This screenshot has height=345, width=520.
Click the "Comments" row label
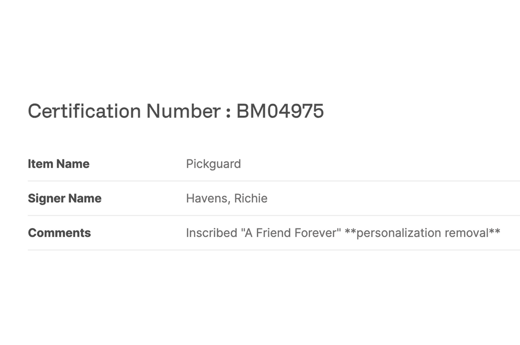[59, 233]
